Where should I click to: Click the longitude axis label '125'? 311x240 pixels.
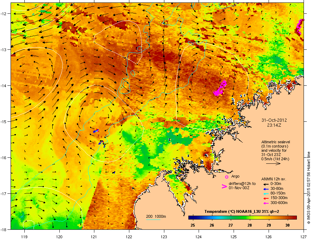pyautogui.click(x=234, y=237)
